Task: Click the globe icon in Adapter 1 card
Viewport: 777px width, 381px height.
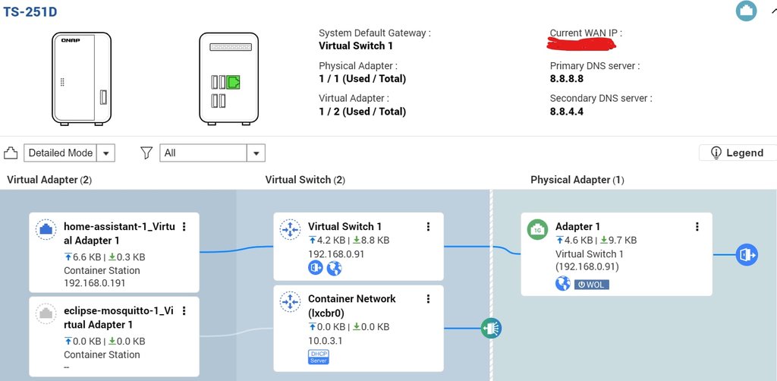Action: click(x=563, y=284)
